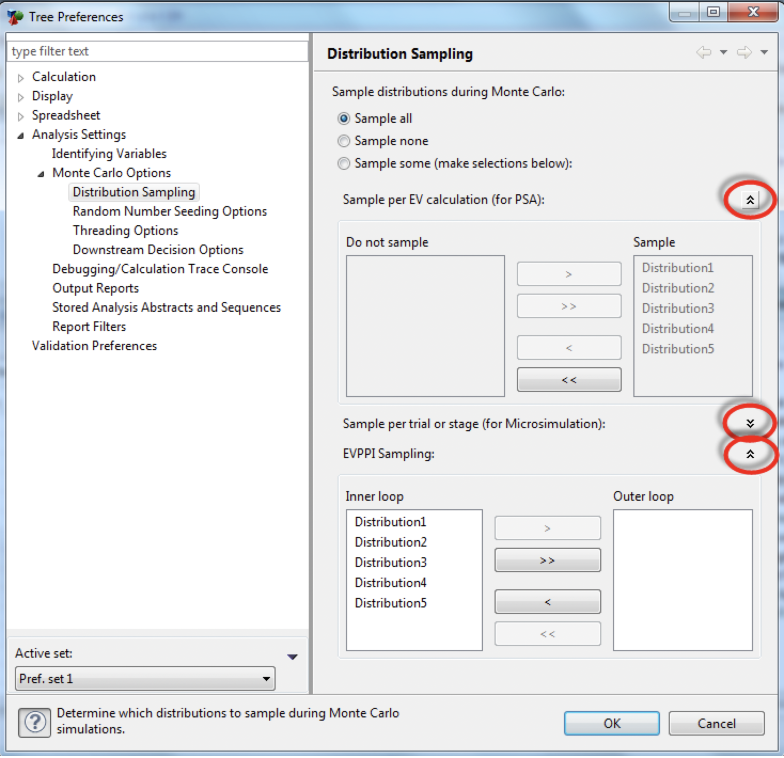Collapse the Monte Carlo Options node
The height and width of the screenshot is (758, 784).
41,174
